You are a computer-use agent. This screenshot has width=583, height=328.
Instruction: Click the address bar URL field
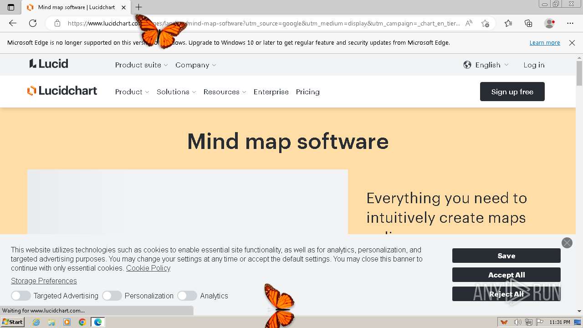tap(264, 23)
